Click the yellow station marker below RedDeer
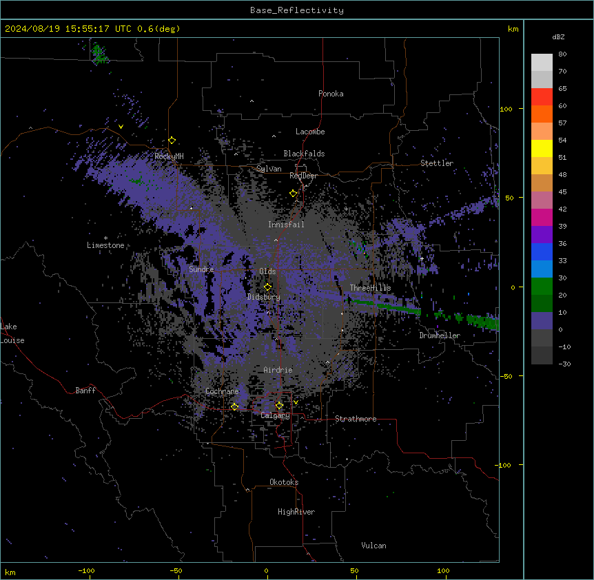 pos(294,194)
